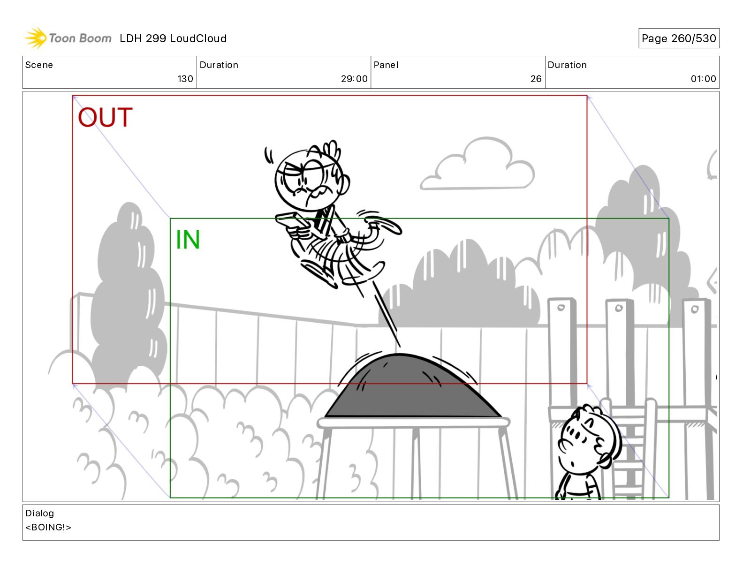Screen dimensions: 743x574
Task: Select the panel number '26'
Action: pos(536,79)
